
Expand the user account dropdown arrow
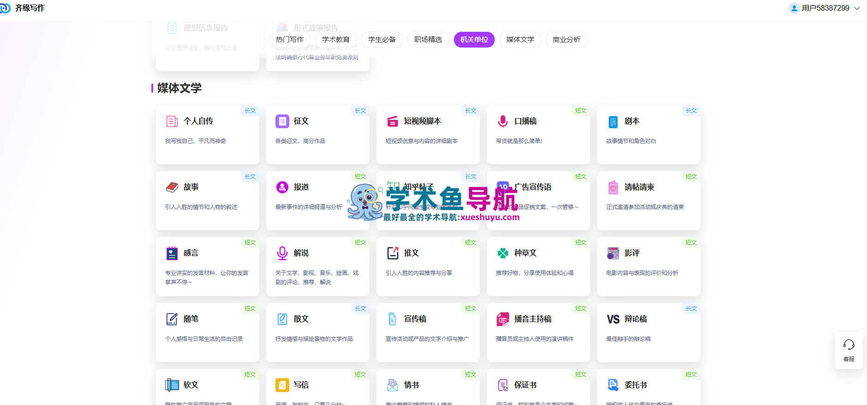pyautogui.click(x=857, y=8)
